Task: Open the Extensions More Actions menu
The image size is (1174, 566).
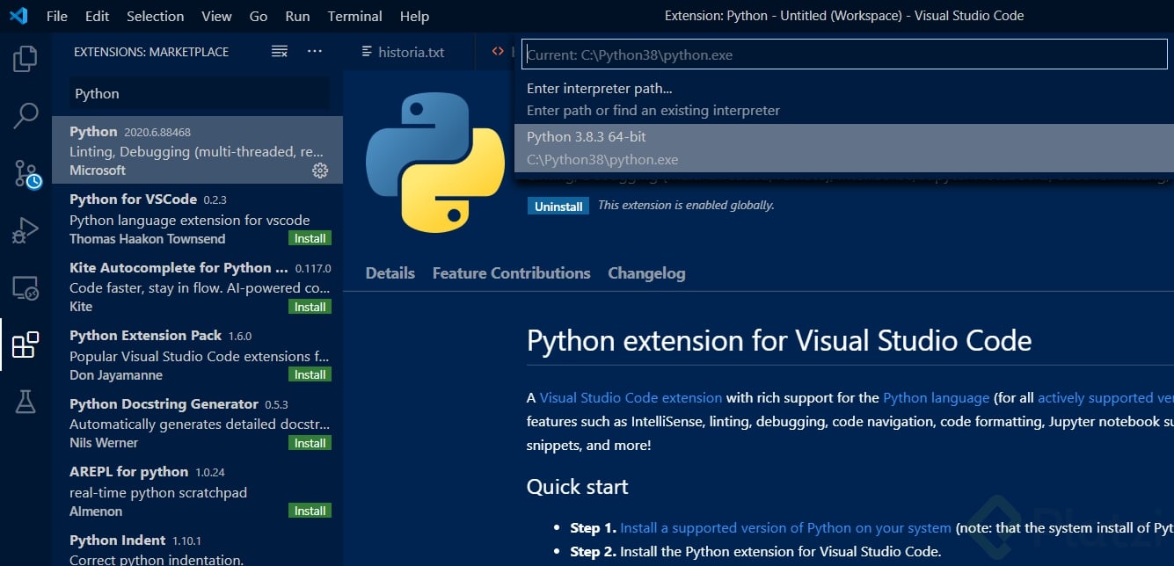Action: click(x=315, y=51)
